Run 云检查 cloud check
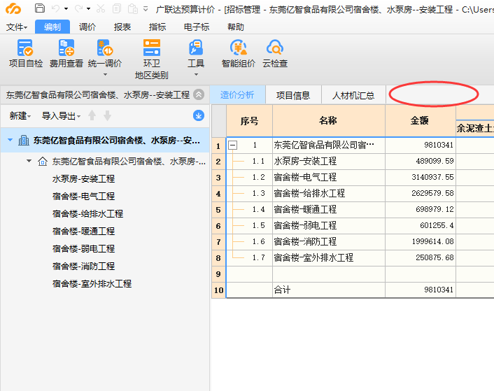This screenshot has width=494, height=391. pos(275,54)
